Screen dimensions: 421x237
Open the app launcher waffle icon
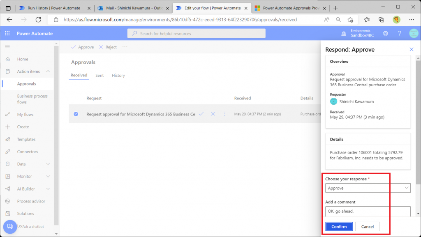click(7, 33)
